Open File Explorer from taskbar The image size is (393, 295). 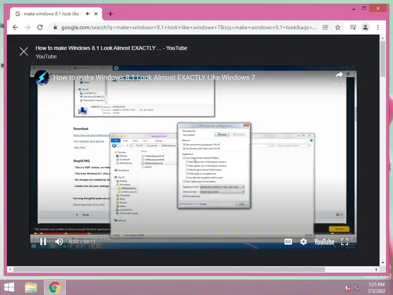pyautogui.click(x=31, y=287)
